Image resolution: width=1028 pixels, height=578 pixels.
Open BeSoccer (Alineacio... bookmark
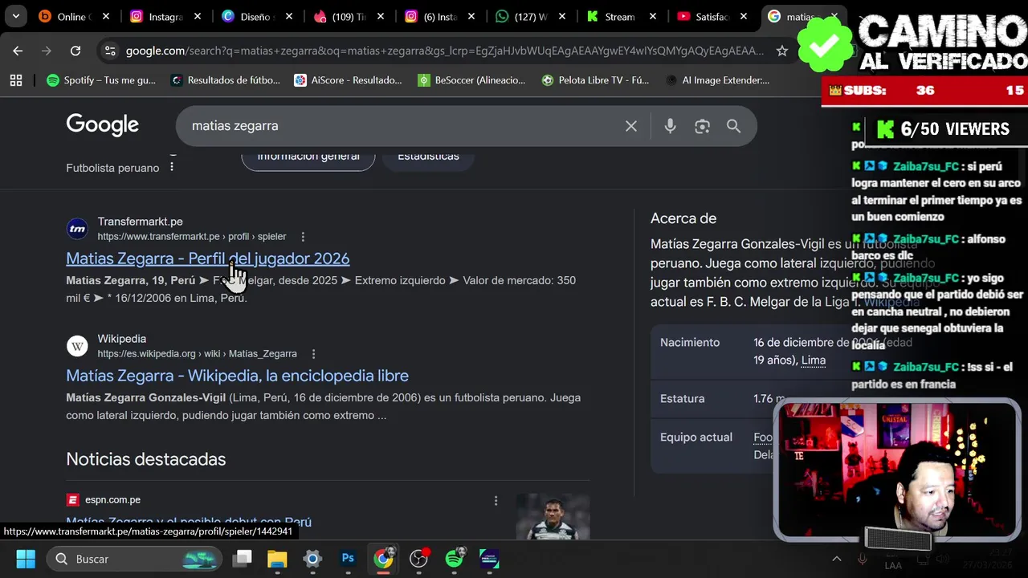point(471,80)
